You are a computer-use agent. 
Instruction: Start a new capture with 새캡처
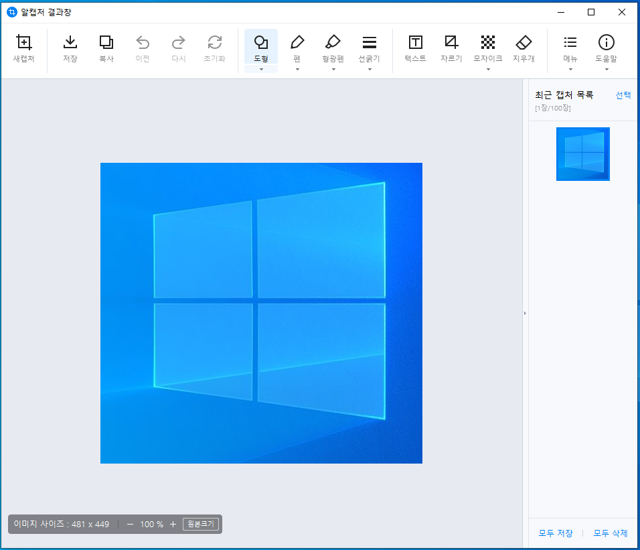click(x=23, y=48)
